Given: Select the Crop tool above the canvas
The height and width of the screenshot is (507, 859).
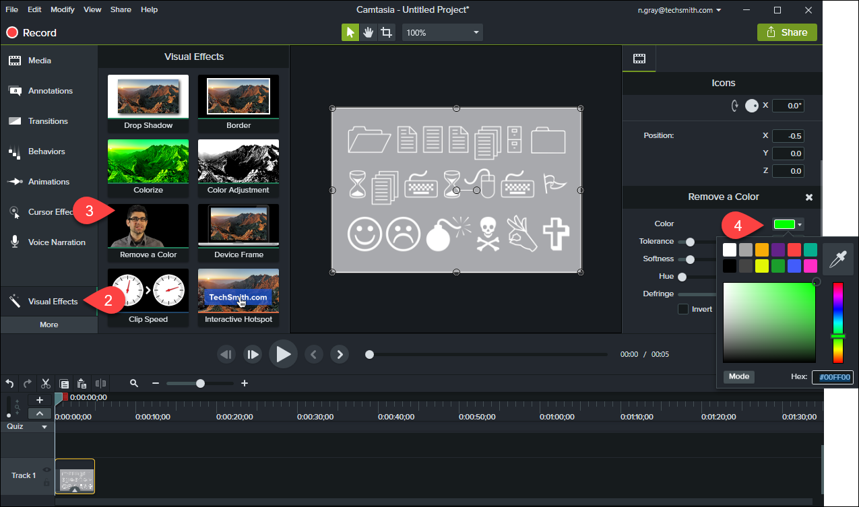Looking at the screenshot, I should point(386,32).
